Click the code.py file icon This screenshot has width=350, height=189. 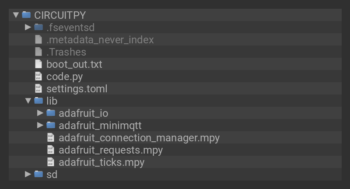click(38, 76)
